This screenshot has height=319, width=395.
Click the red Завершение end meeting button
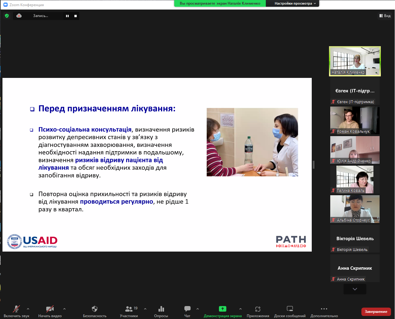pos(376,312)
